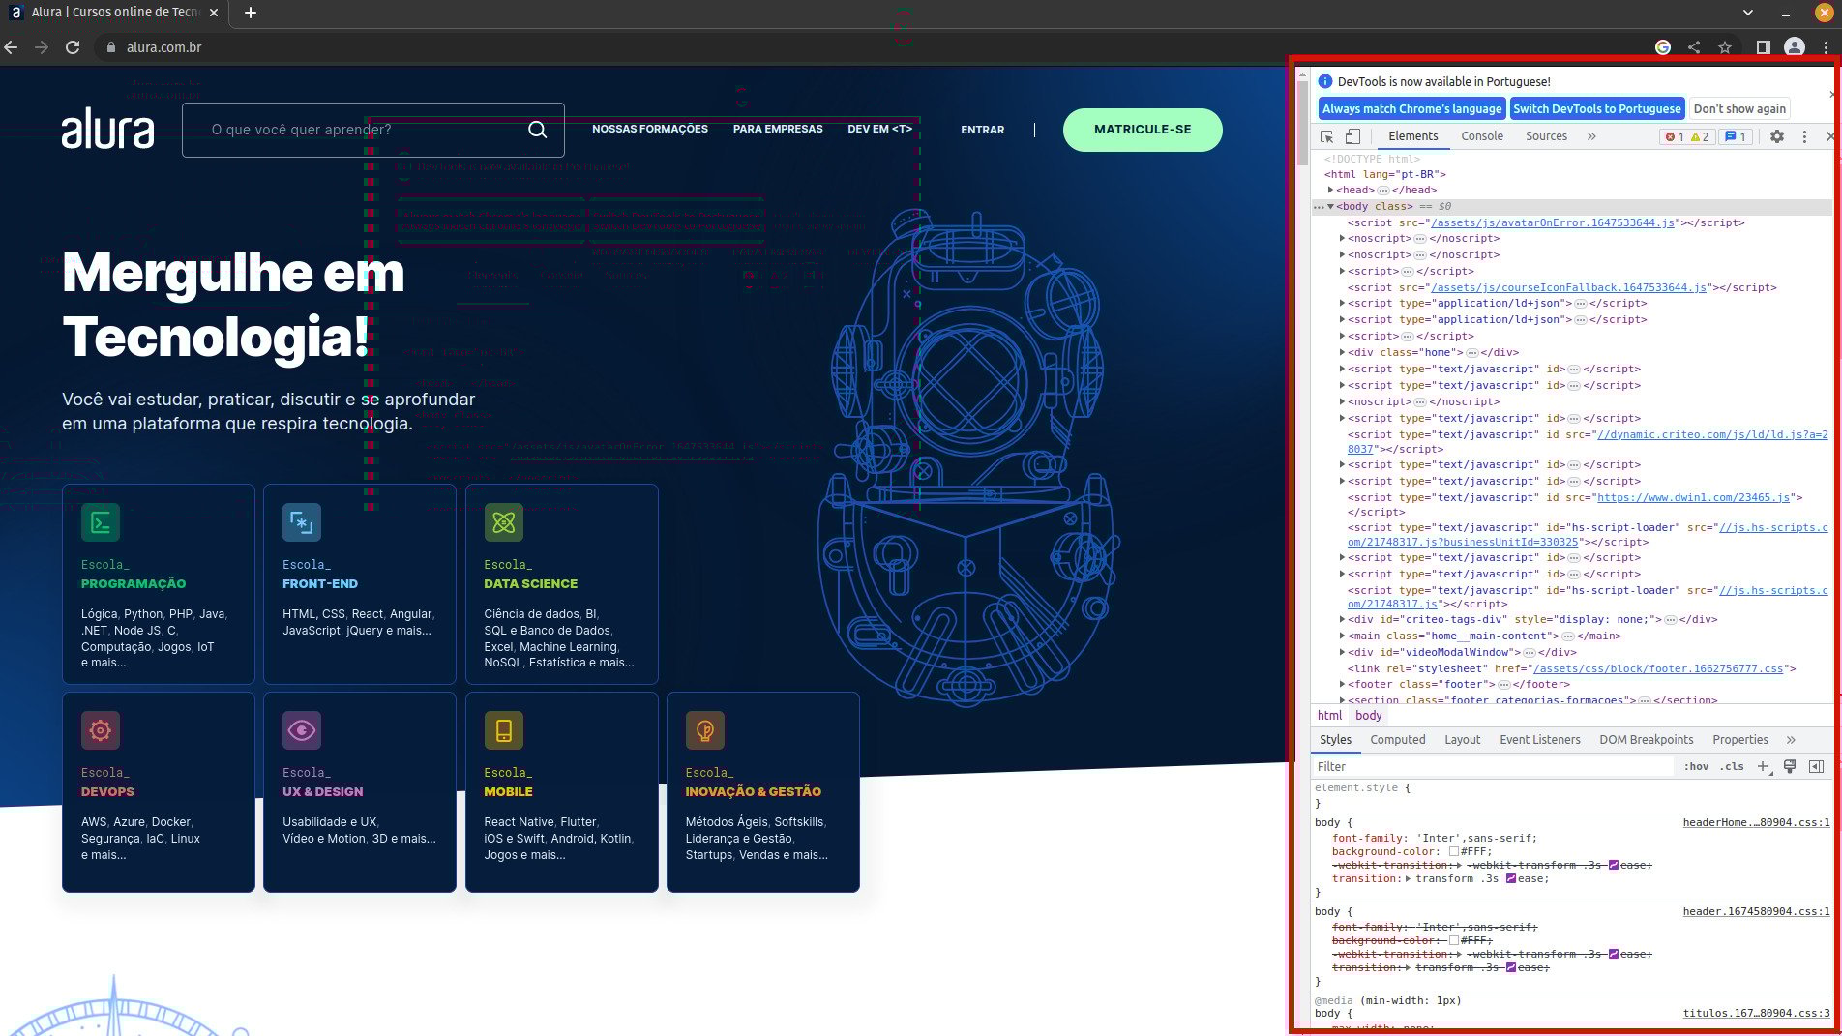Share this page from the address bar
This screenshot has width=1842, height=1036.
point(1694,47)
